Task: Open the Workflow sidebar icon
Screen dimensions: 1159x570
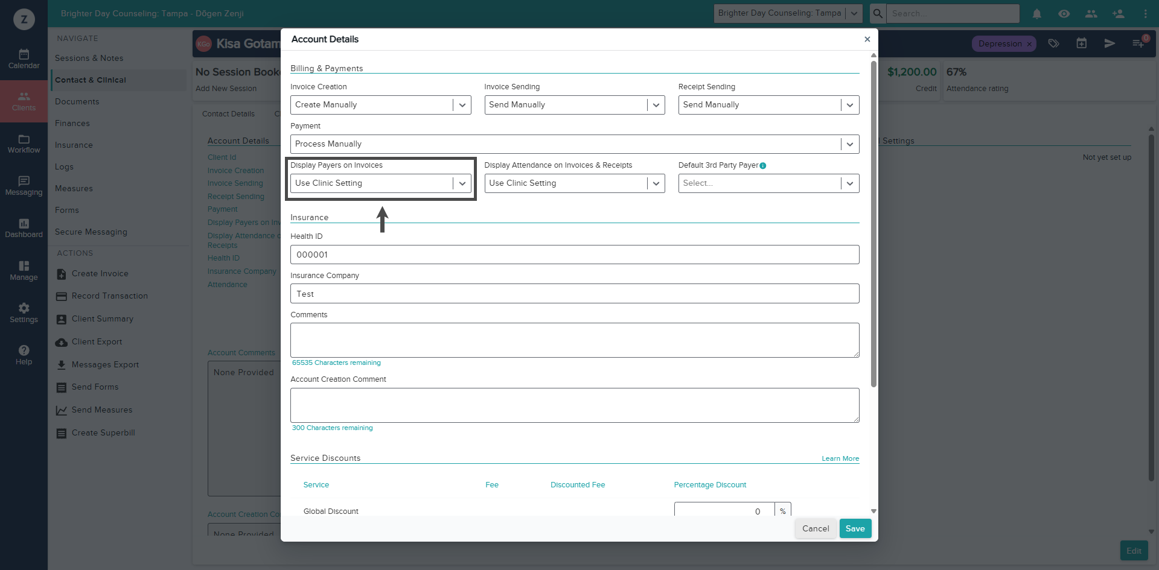Action: (x=24, y=144)
